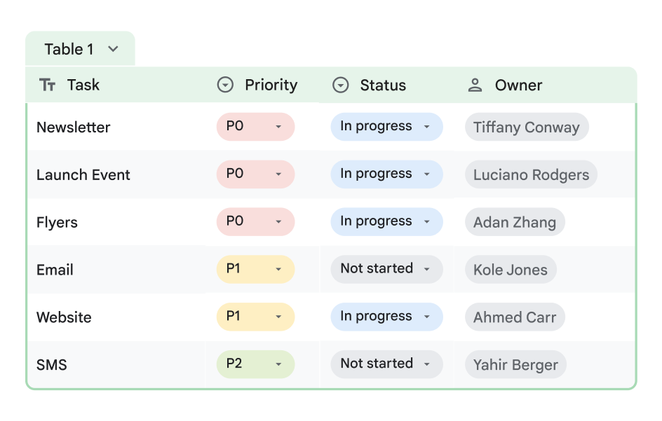Click the Kole Jones owner chip
The width and height of the screenshot is (662, 421).
point(511,270)
